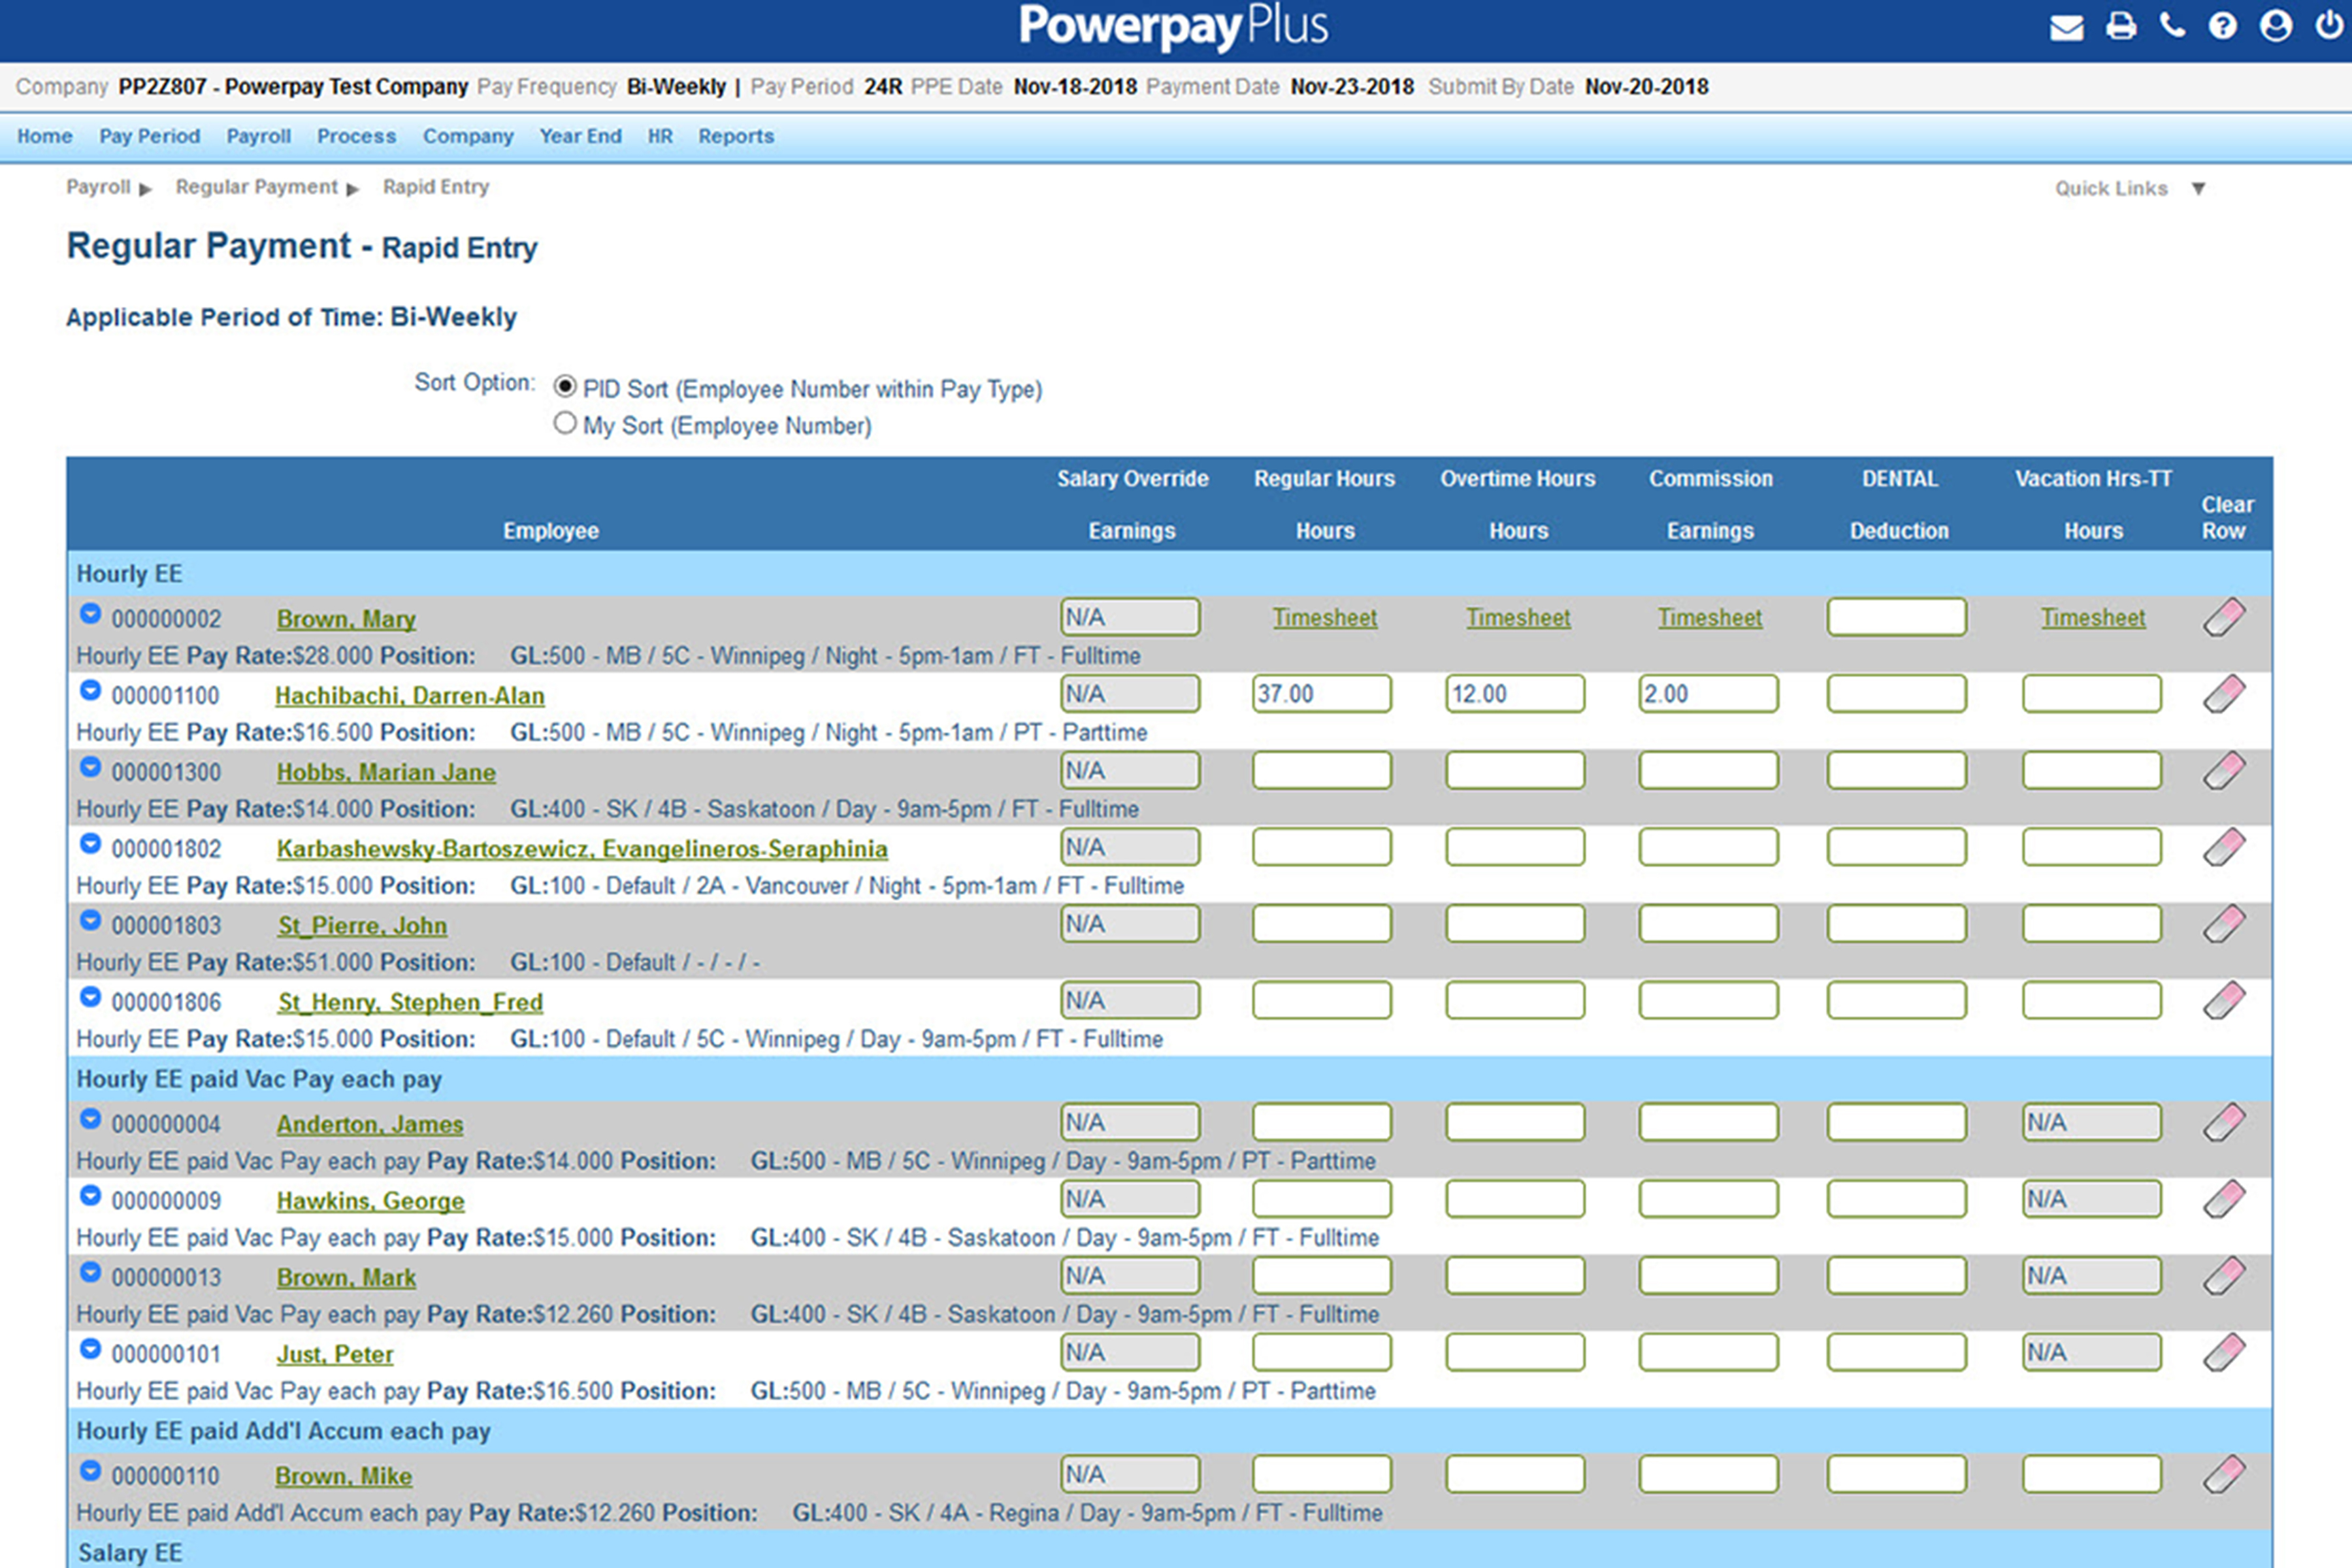Clear row for Hawkins, George
This screenshot has height=1568, width=2352.
pos(2223,1199)
